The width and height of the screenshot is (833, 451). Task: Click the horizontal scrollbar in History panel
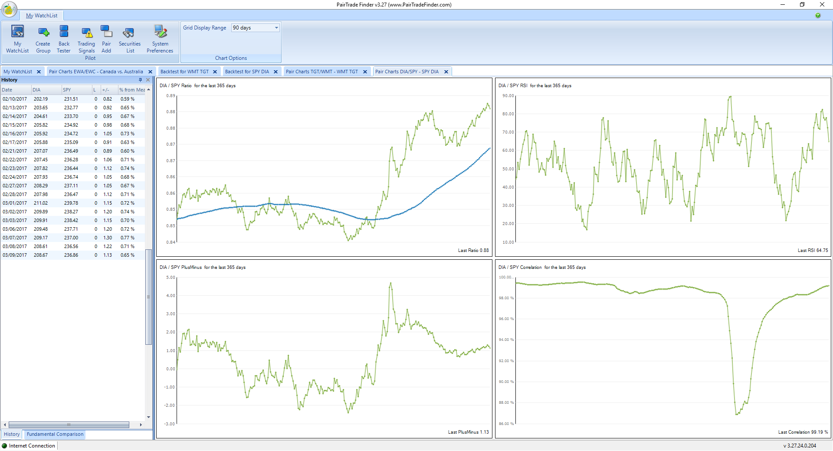click(69, 425)
